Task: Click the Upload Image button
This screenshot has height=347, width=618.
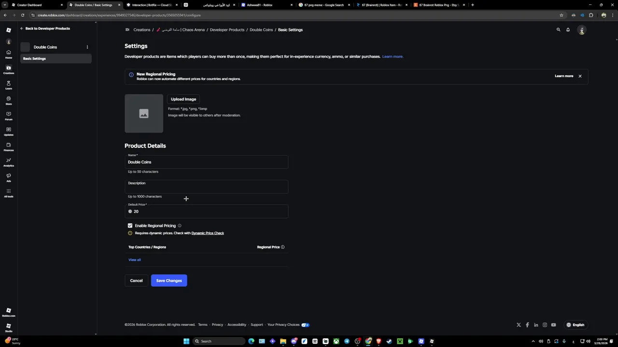Action: coord(183,99)
